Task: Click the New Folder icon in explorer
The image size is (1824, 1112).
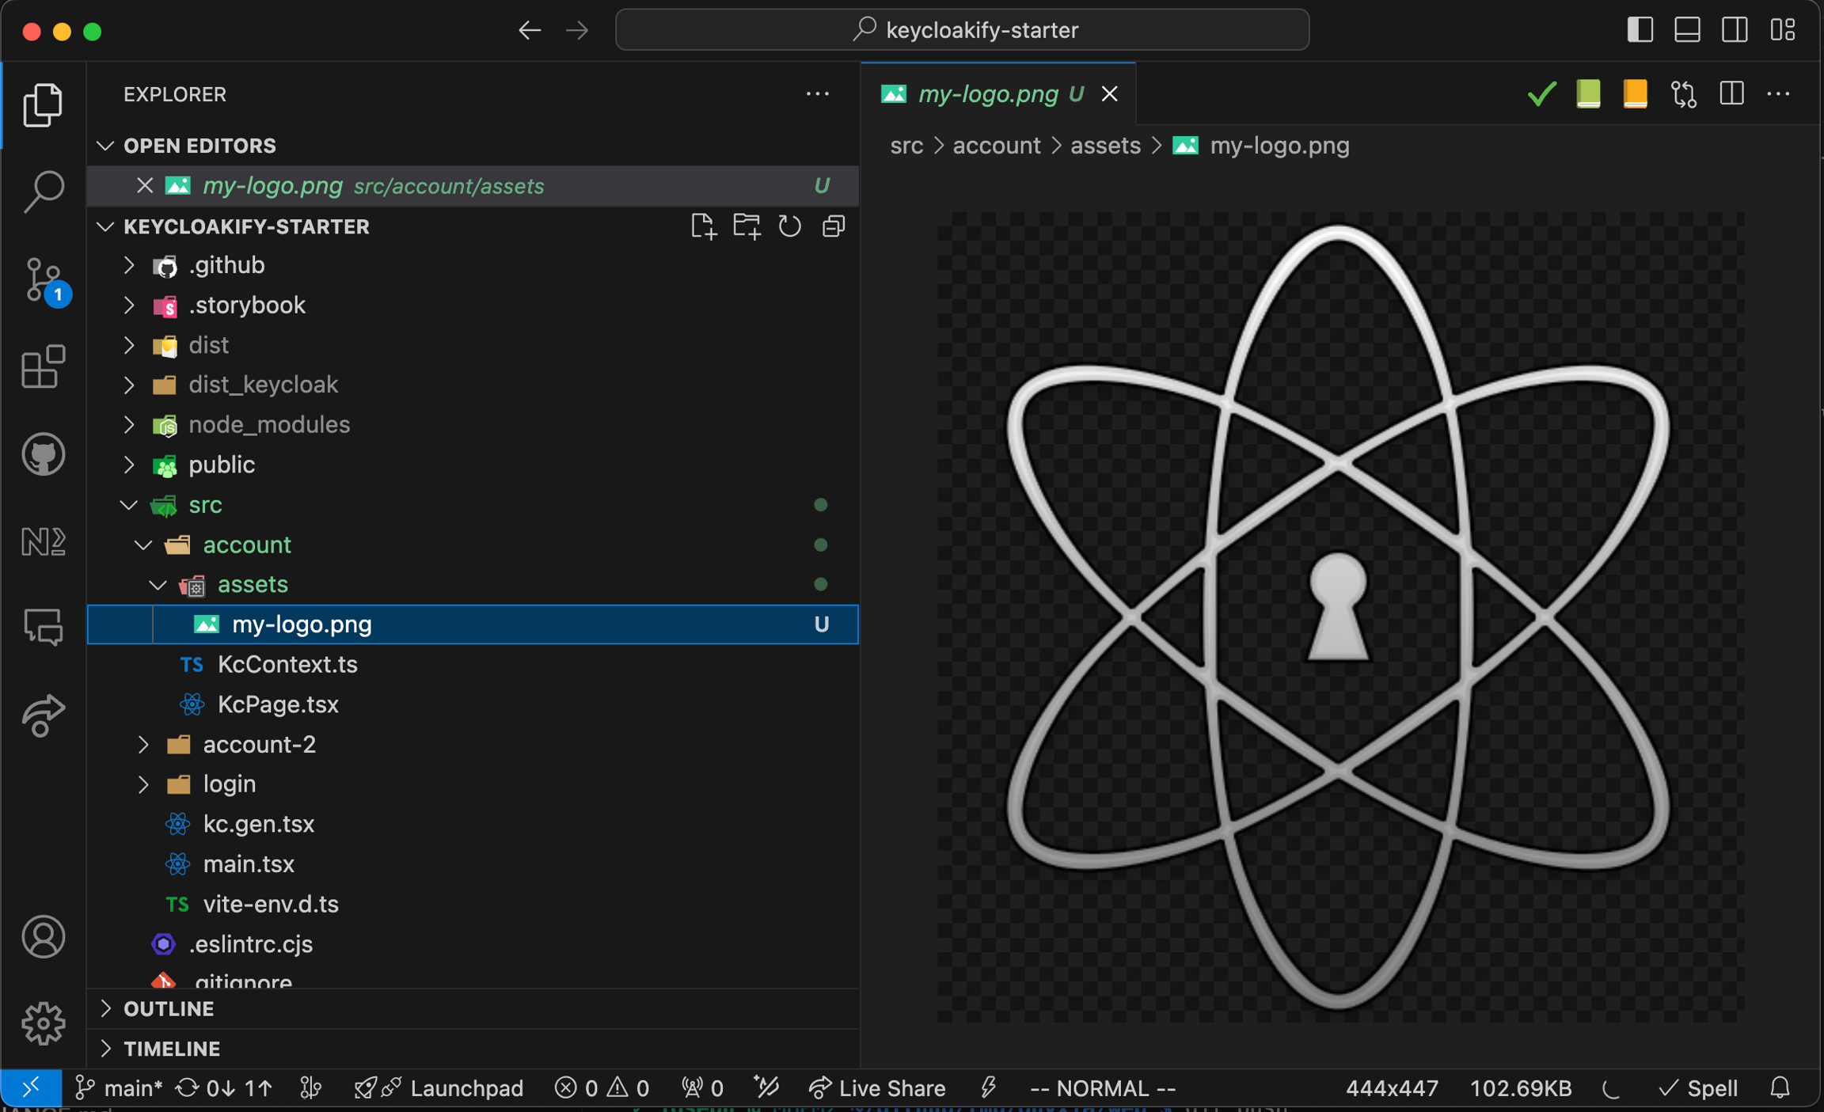Action: point(746,227)
